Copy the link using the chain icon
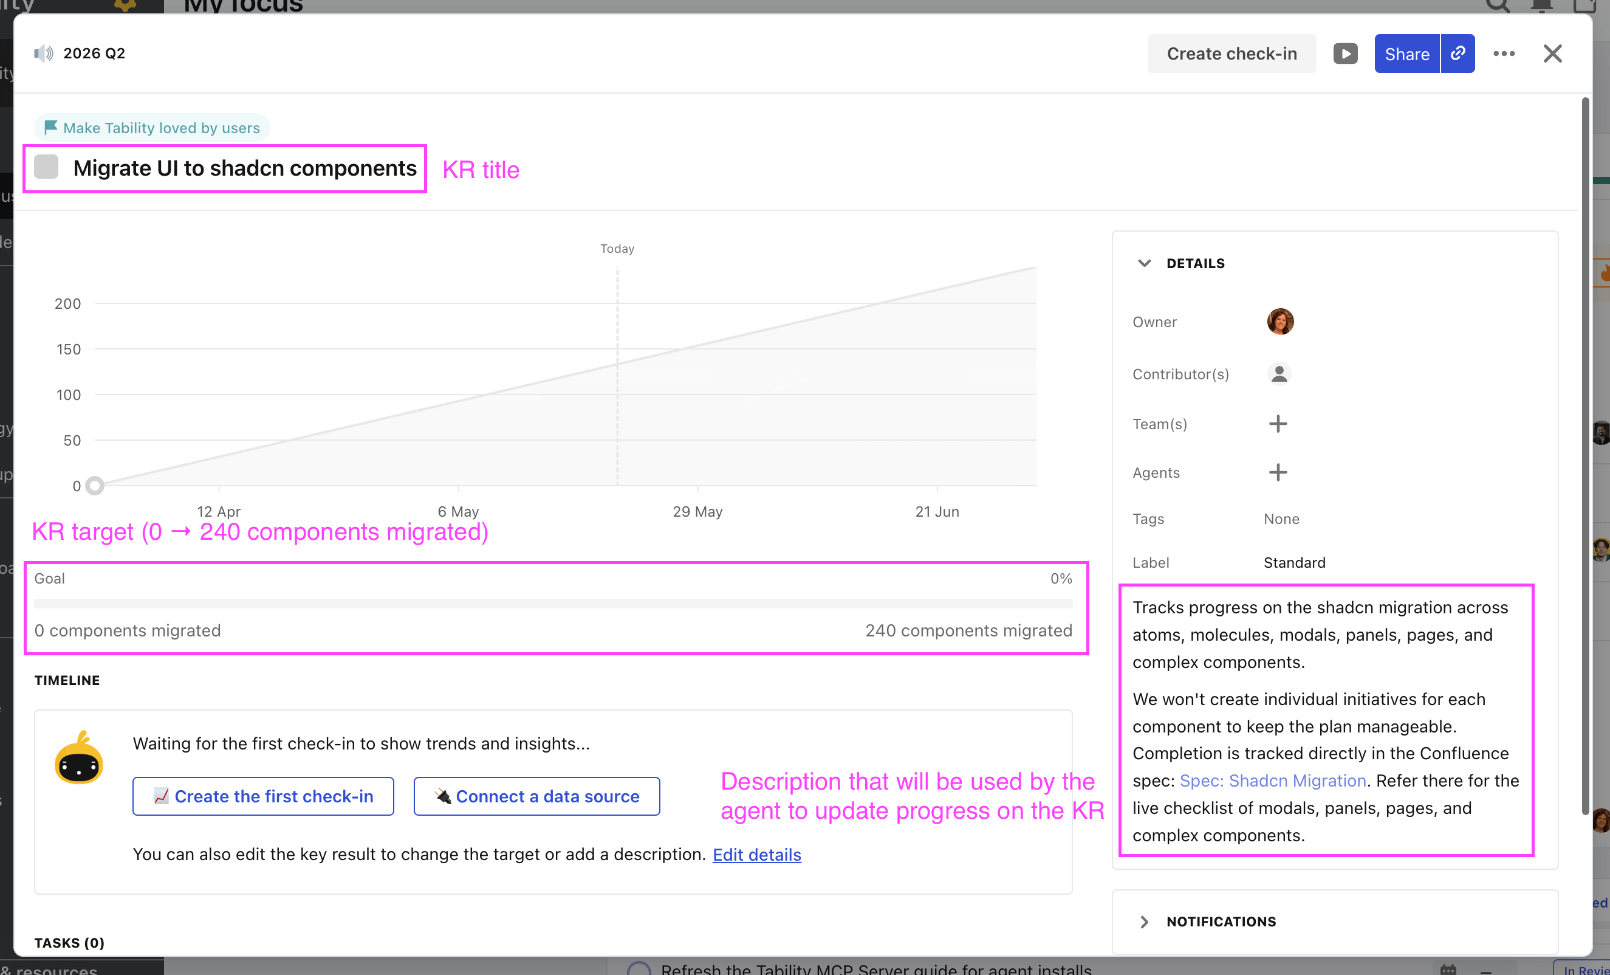The image size is (1610, 975). (x=1458, y=53)
